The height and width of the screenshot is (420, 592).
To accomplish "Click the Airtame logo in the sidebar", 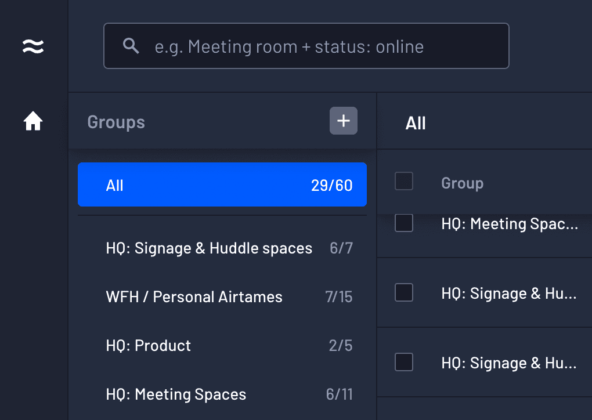I will pyautogui.click(x=33, y=46).
